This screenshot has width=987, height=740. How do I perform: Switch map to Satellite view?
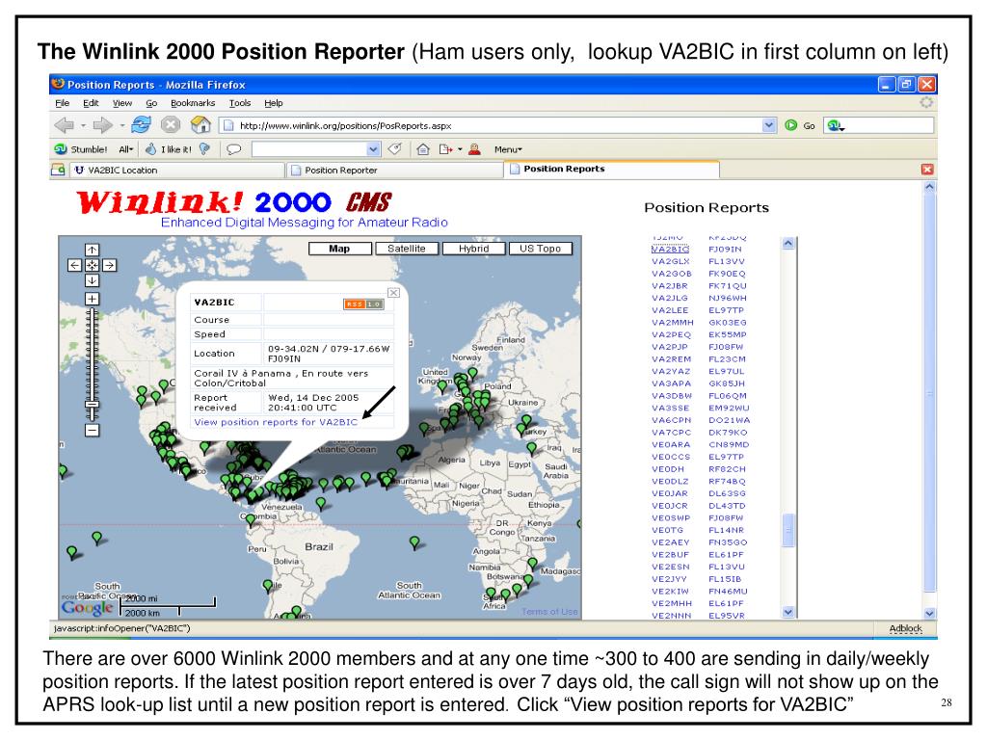click(x=407, y=249)
